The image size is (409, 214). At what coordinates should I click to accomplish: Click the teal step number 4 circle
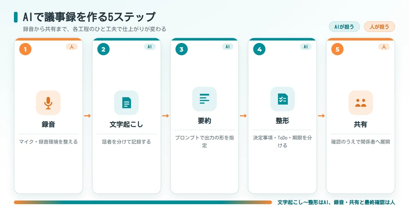[x=259, y=50]
